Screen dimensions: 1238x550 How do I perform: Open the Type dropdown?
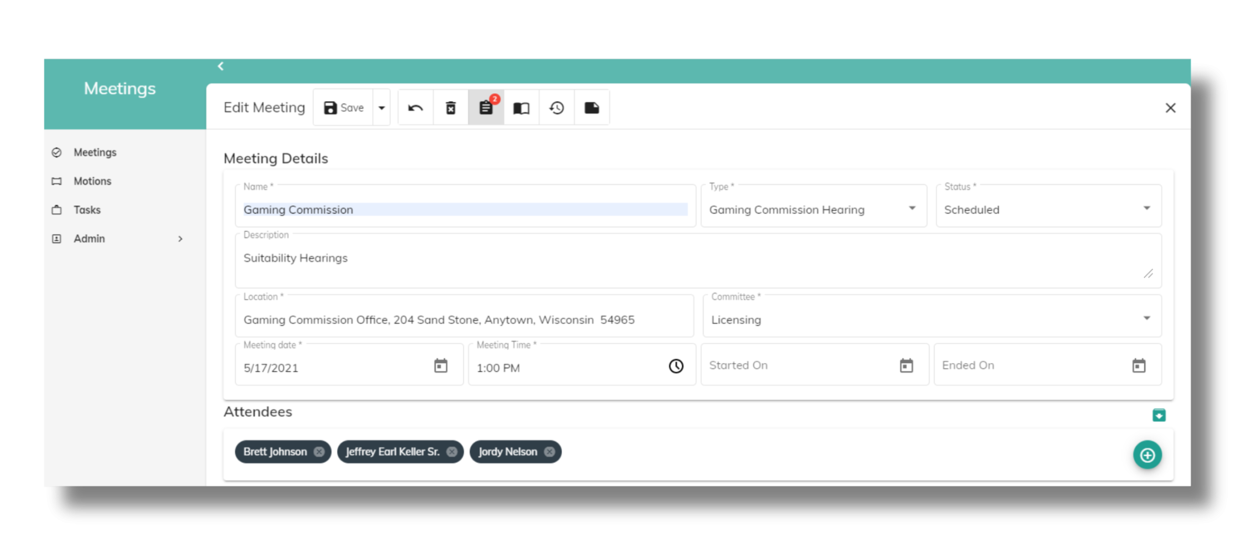(x=912, y=208)
